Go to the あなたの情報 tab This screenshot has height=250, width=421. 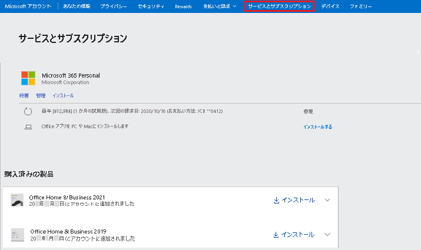[77, 6]
